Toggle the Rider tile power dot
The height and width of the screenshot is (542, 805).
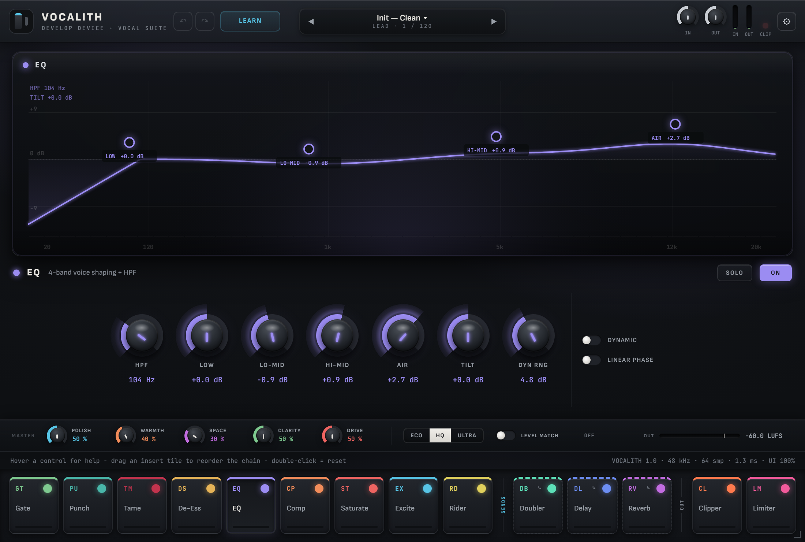tap(482, 489)
